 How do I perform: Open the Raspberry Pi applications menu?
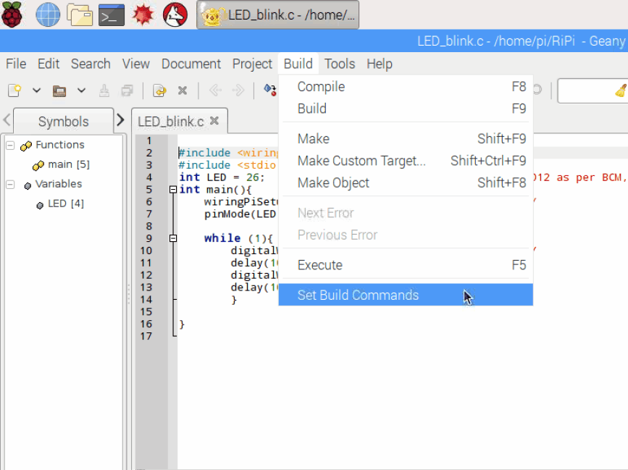click(12, 14)
